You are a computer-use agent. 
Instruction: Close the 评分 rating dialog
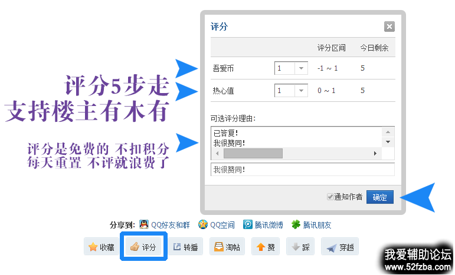(389, 26)
